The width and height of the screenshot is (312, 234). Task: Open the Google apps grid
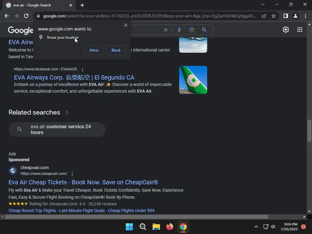tap(300, 30)
